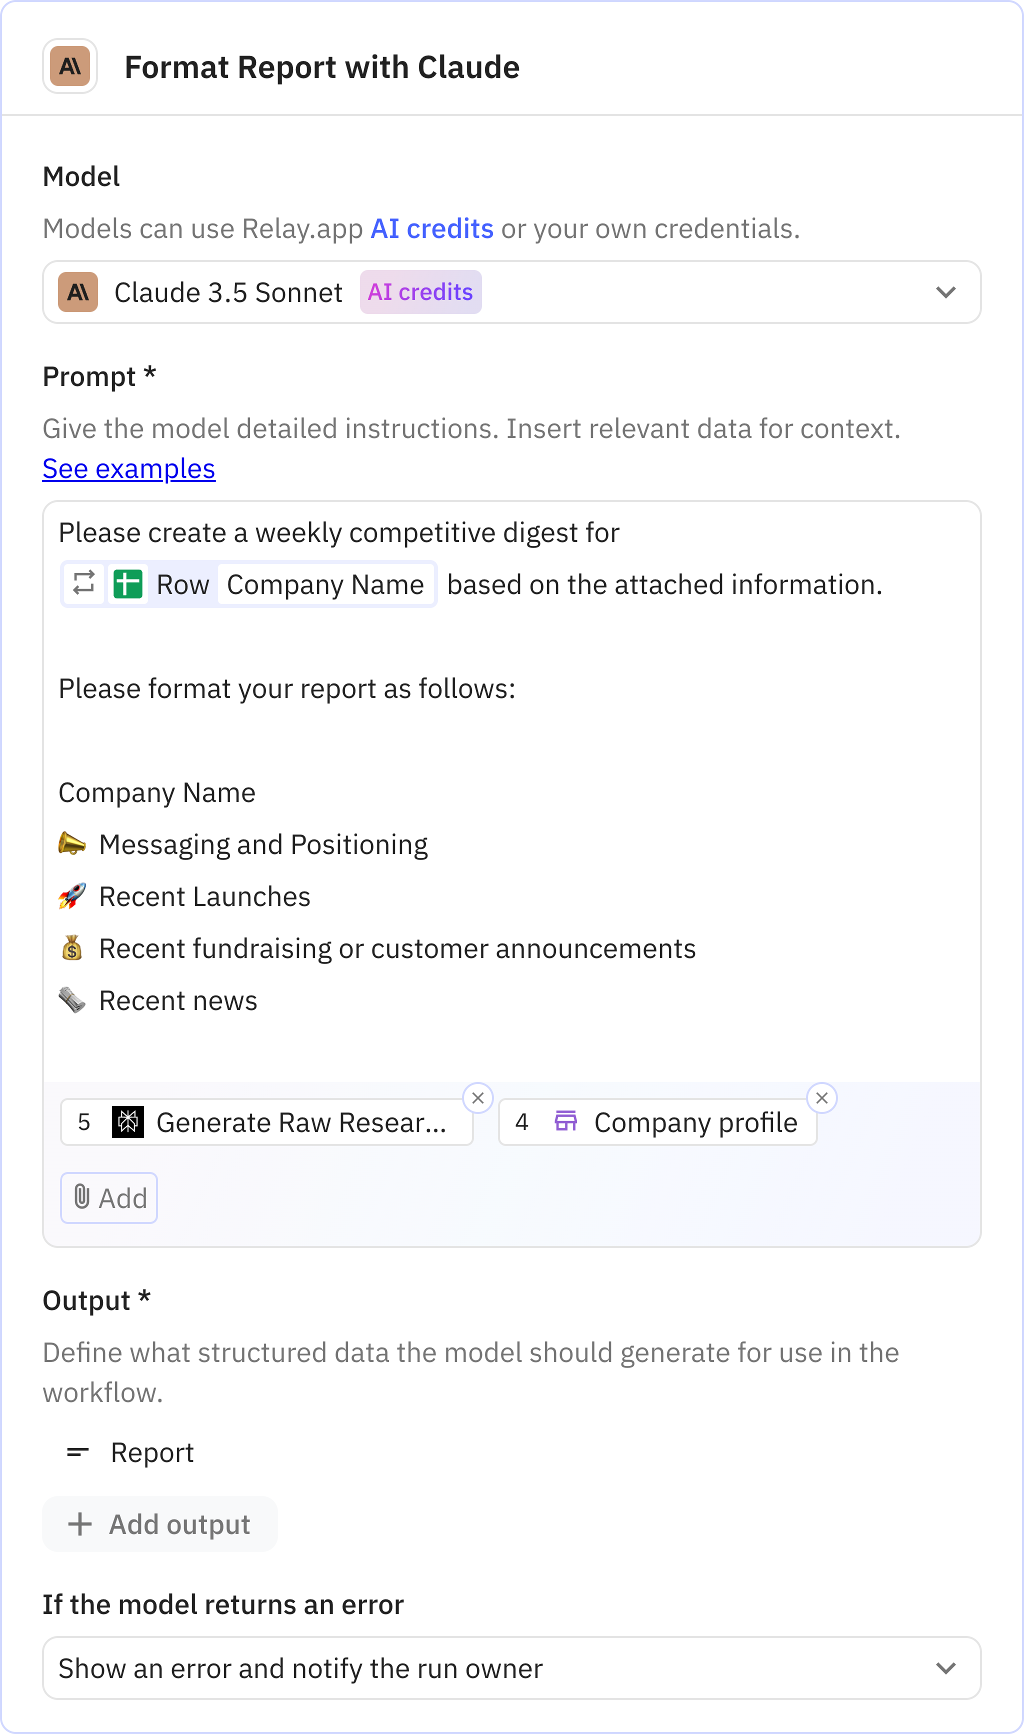The width and height of the screenshot is (1024, 1734).
Task: Click the storefront icon on Company profile chip
Action: tap(566, 1120)
